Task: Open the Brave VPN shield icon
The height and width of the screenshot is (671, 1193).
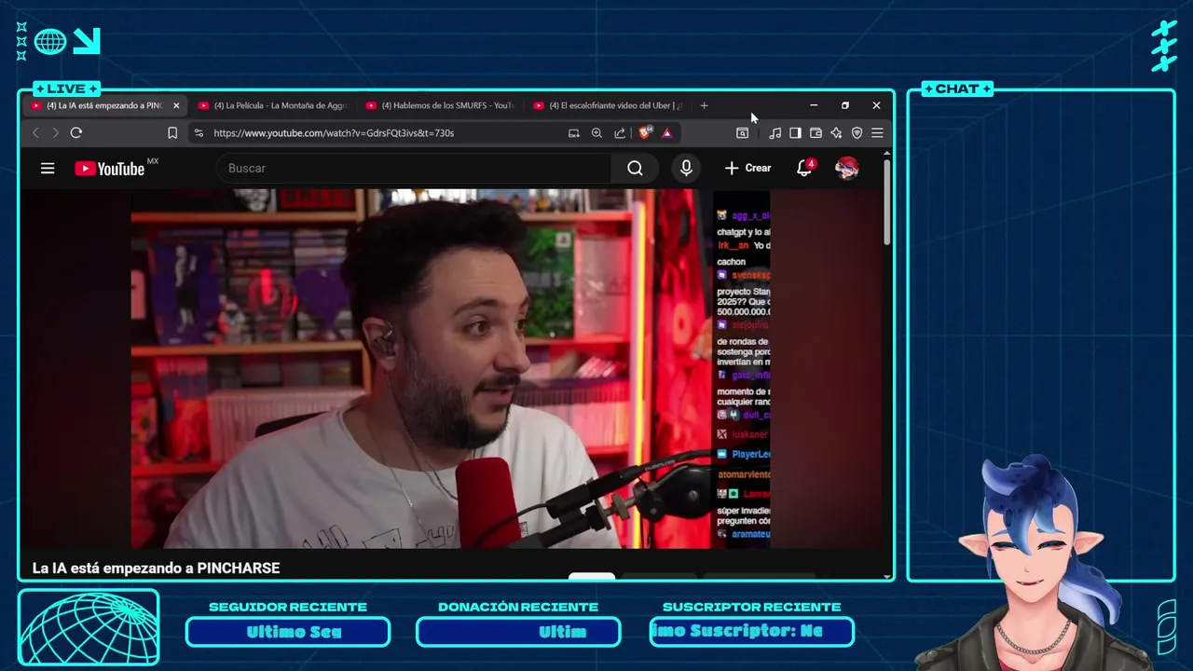Action: [857, 133]
